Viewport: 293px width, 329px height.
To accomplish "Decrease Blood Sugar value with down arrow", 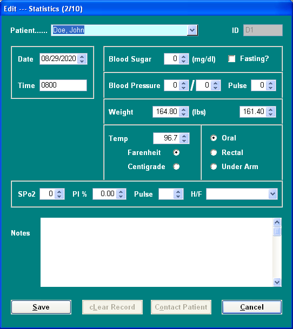I will (184, 61).
